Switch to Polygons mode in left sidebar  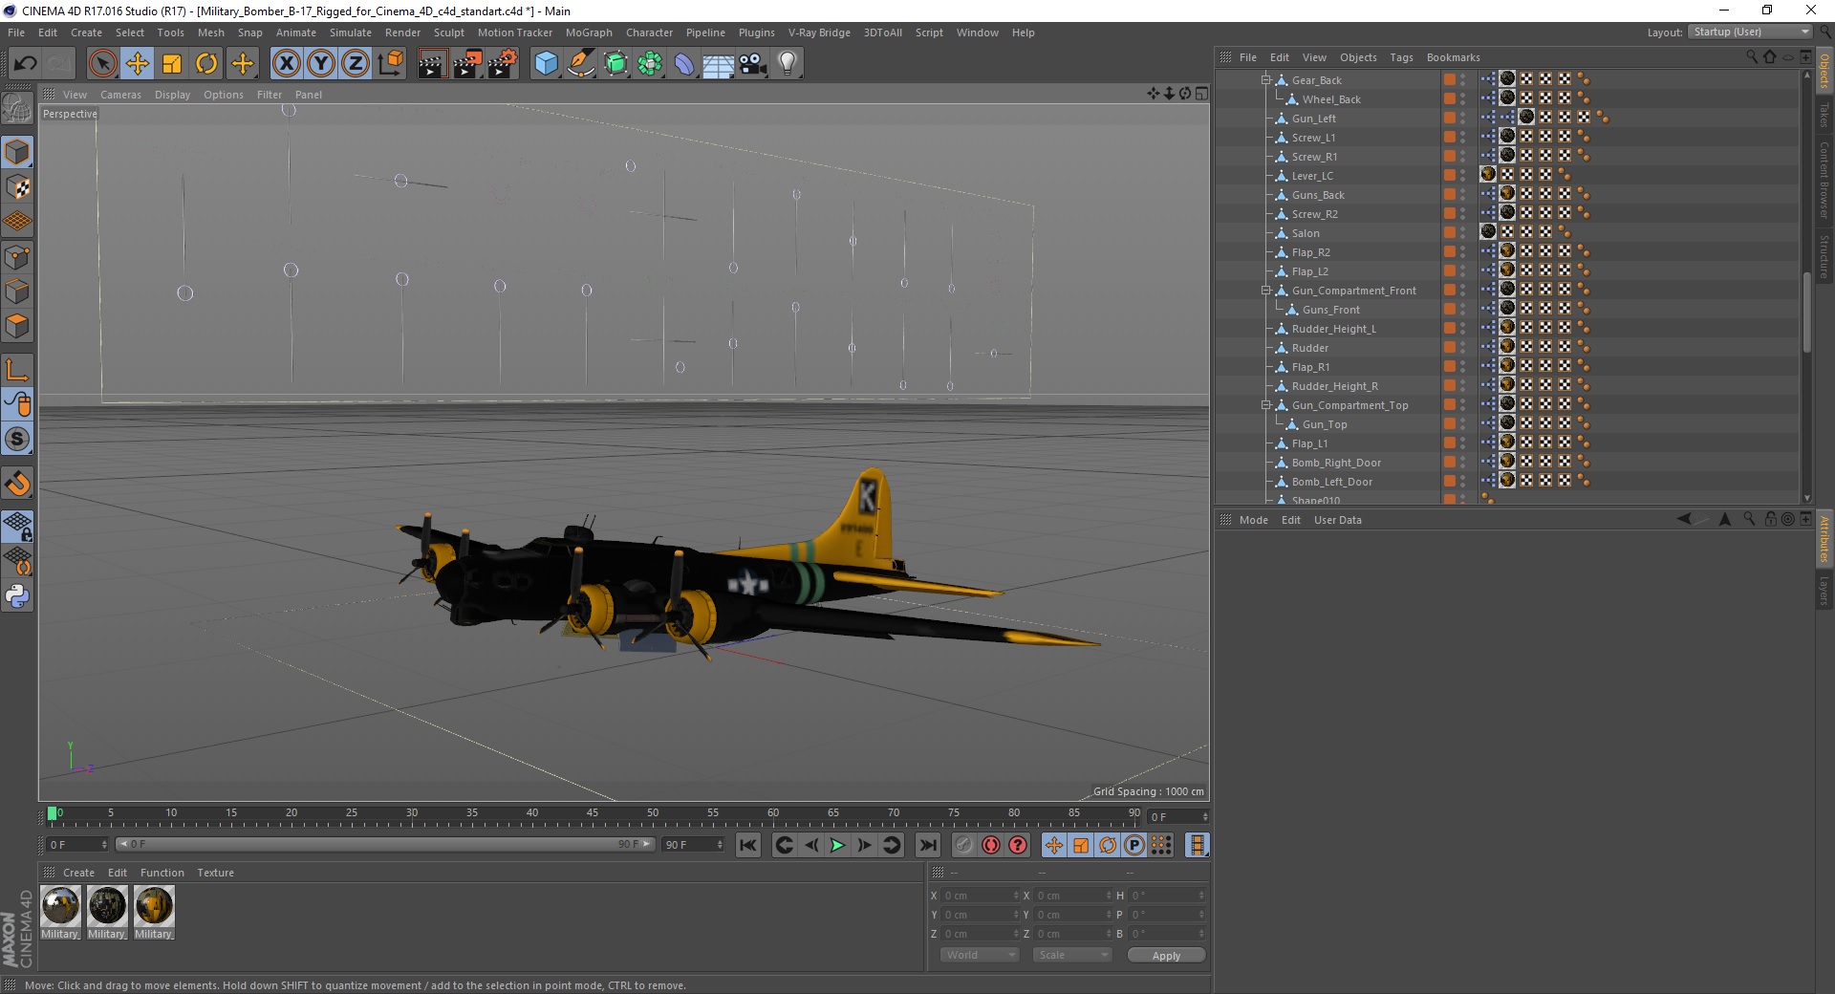[x=17, y=326]
